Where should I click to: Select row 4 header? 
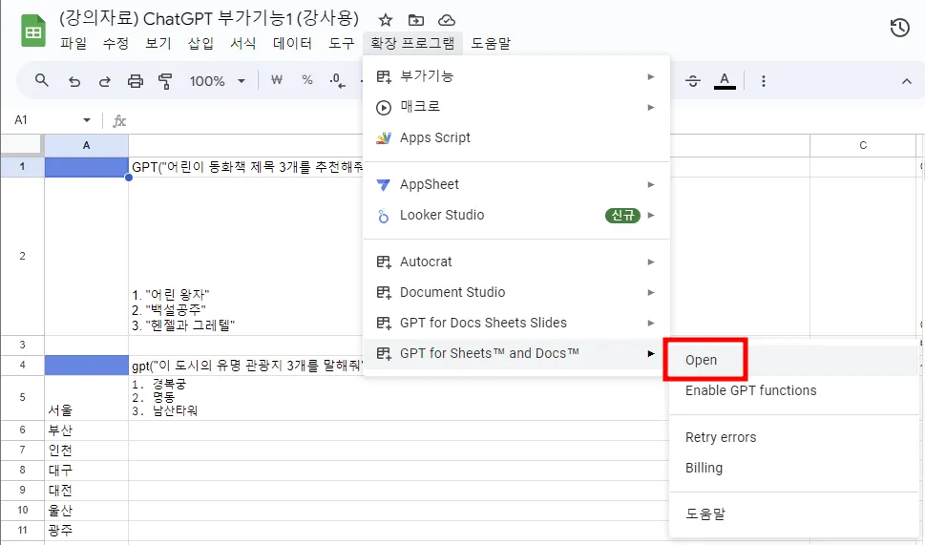[x=22, y=366]
